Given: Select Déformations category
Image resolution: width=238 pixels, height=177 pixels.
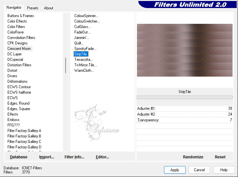Looking at the screenshot, I should (x=17, y=81).
